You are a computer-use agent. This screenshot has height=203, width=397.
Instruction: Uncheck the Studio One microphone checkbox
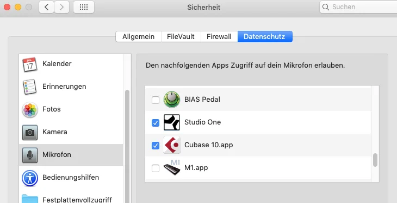[x=156, y=123]
